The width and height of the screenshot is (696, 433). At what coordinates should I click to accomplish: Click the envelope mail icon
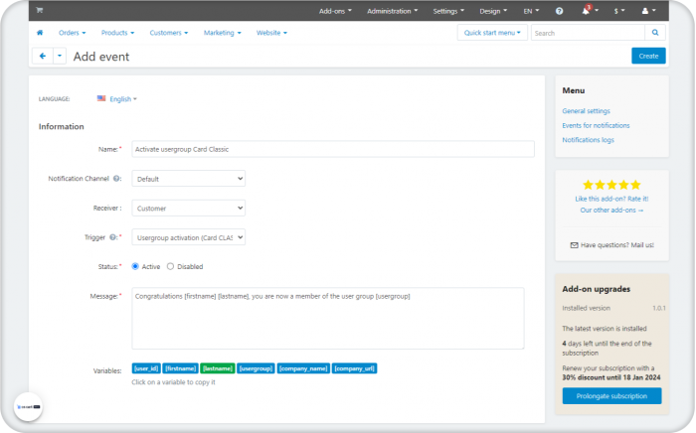pos(574,245)
